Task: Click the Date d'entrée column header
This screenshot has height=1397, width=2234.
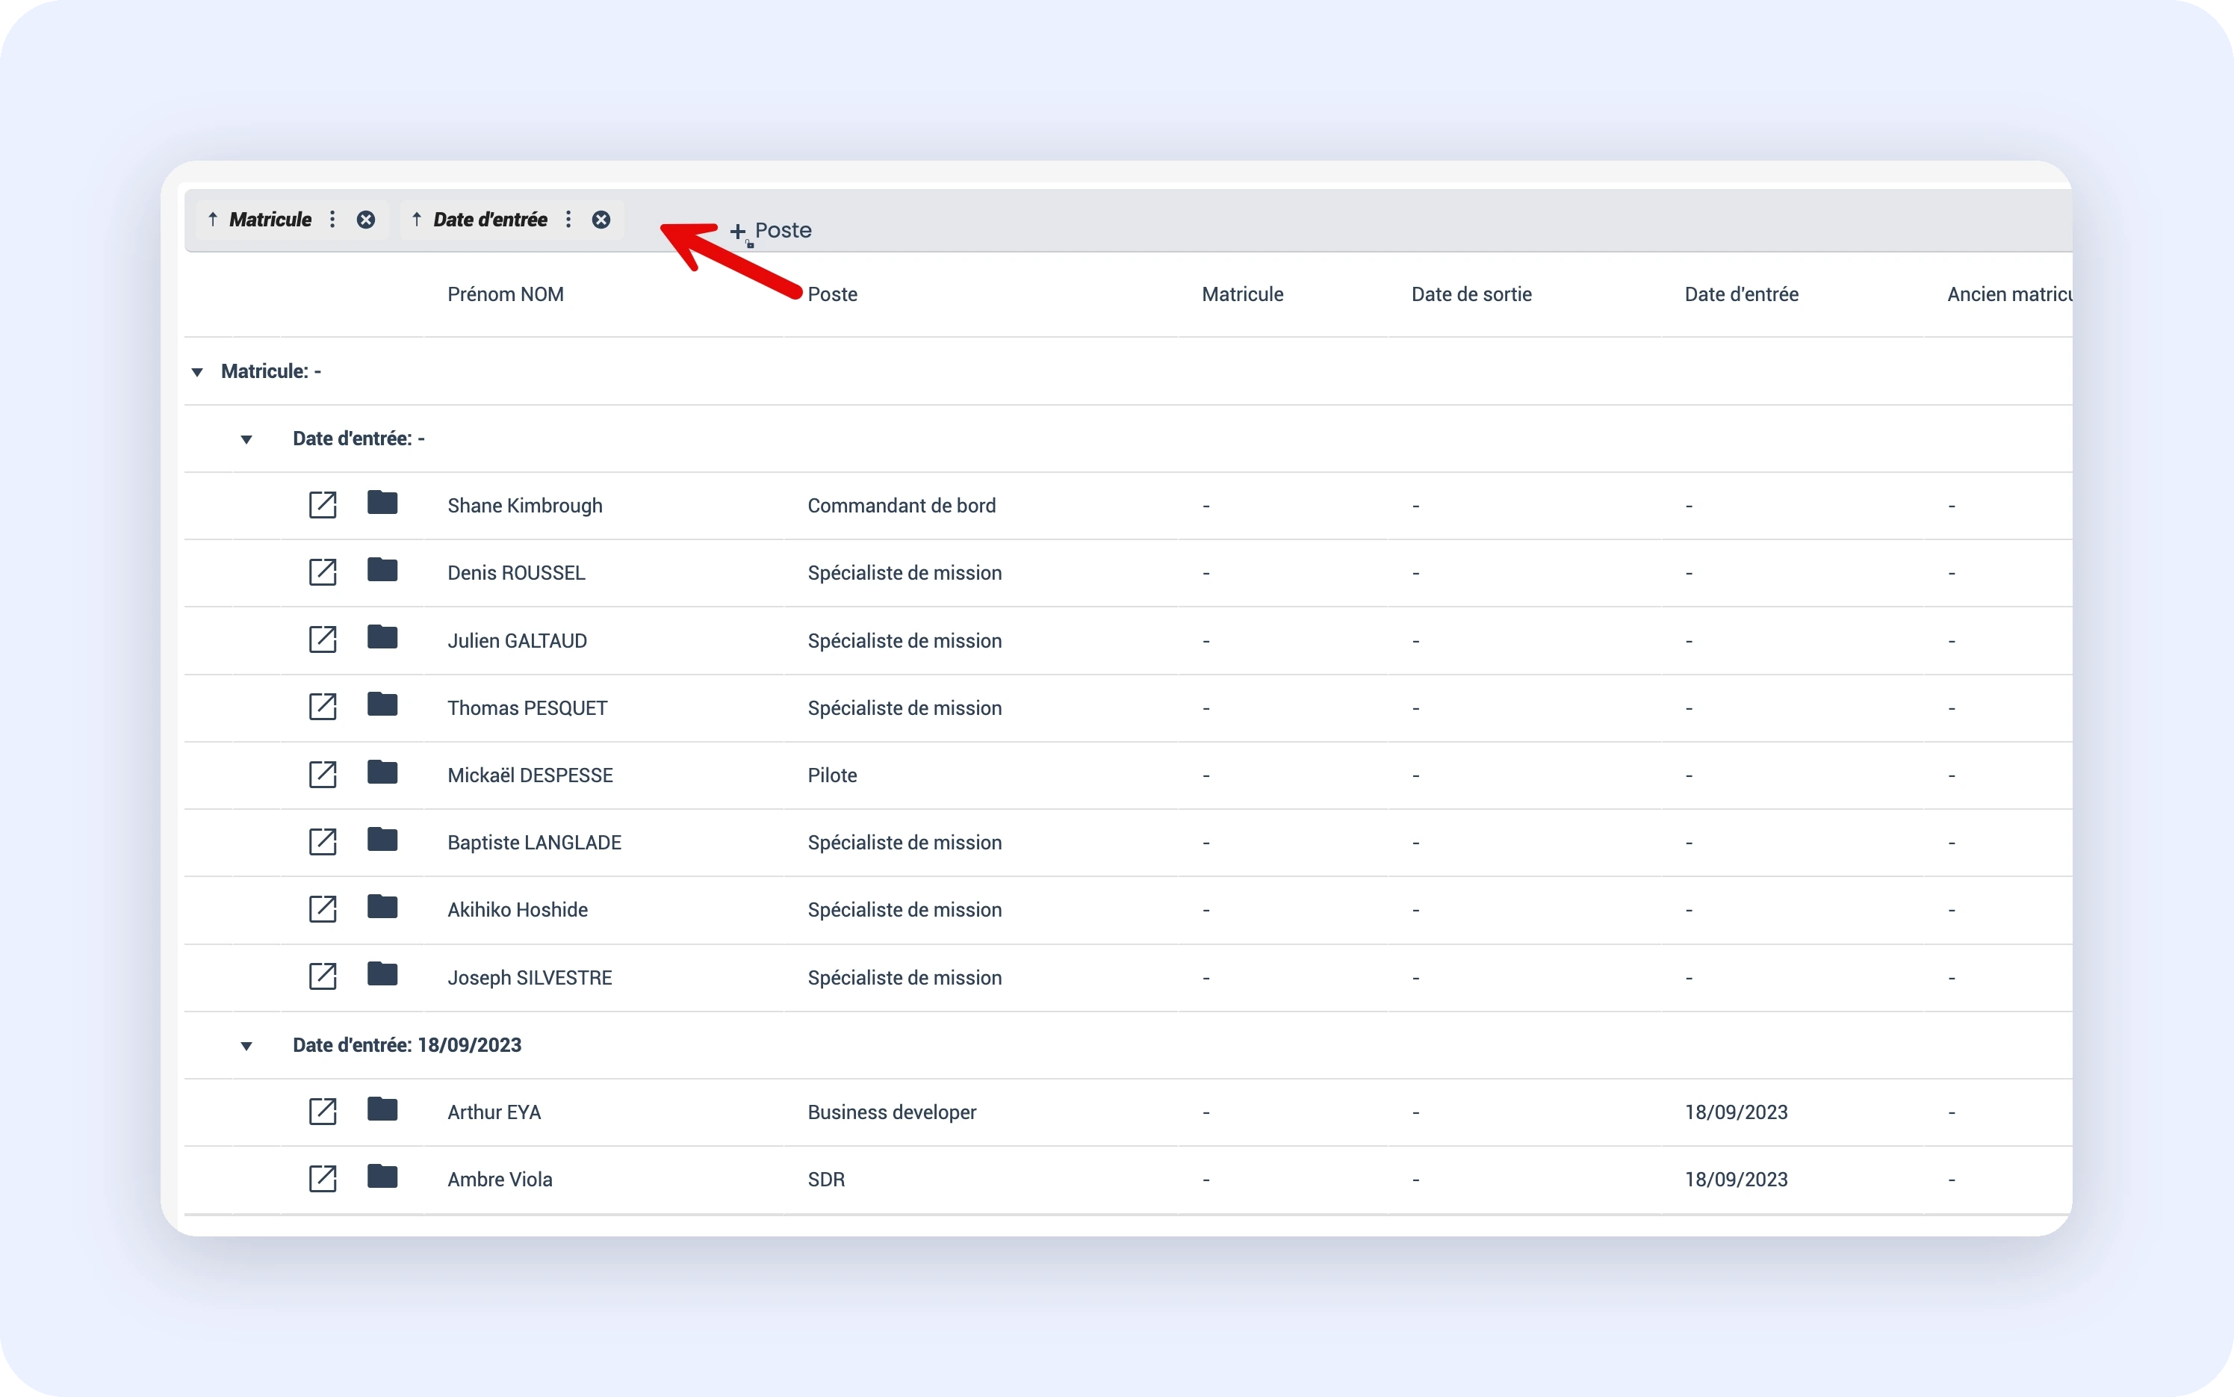Action: click(x=1741, y=295)
